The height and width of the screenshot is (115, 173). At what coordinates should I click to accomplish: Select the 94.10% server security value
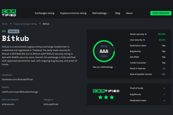(x=162, y=34)
